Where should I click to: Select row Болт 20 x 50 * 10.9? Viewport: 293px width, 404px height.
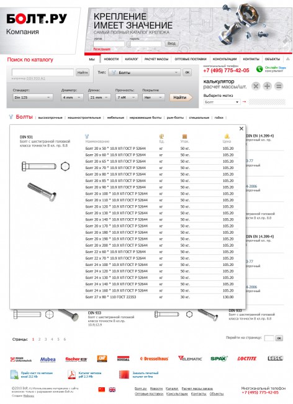[x=161, y=149]
